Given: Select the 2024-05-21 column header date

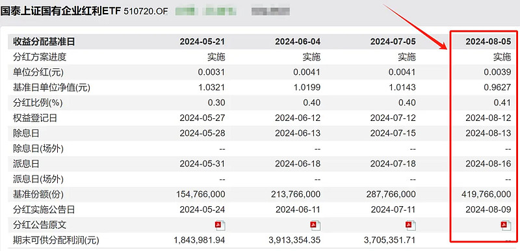Looking at the screenshot, I should (x=202, y=42).
